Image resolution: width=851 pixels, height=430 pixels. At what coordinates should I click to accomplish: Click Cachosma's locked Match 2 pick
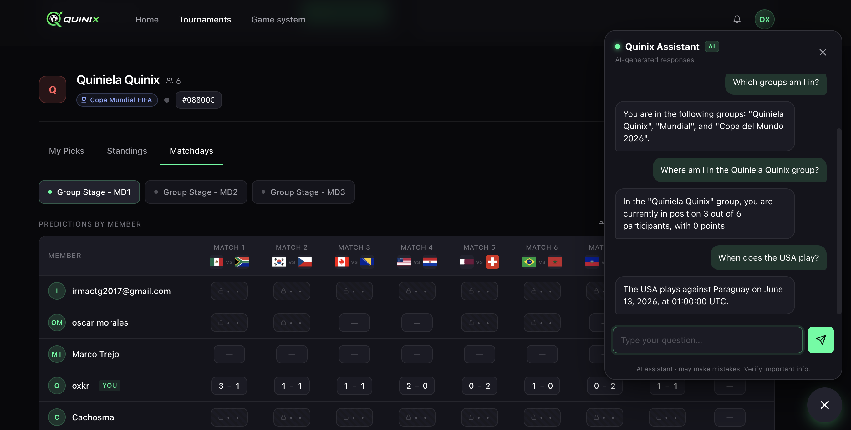292,417
